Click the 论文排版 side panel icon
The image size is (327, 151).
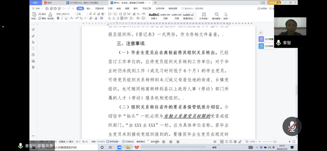pos(261,46)
